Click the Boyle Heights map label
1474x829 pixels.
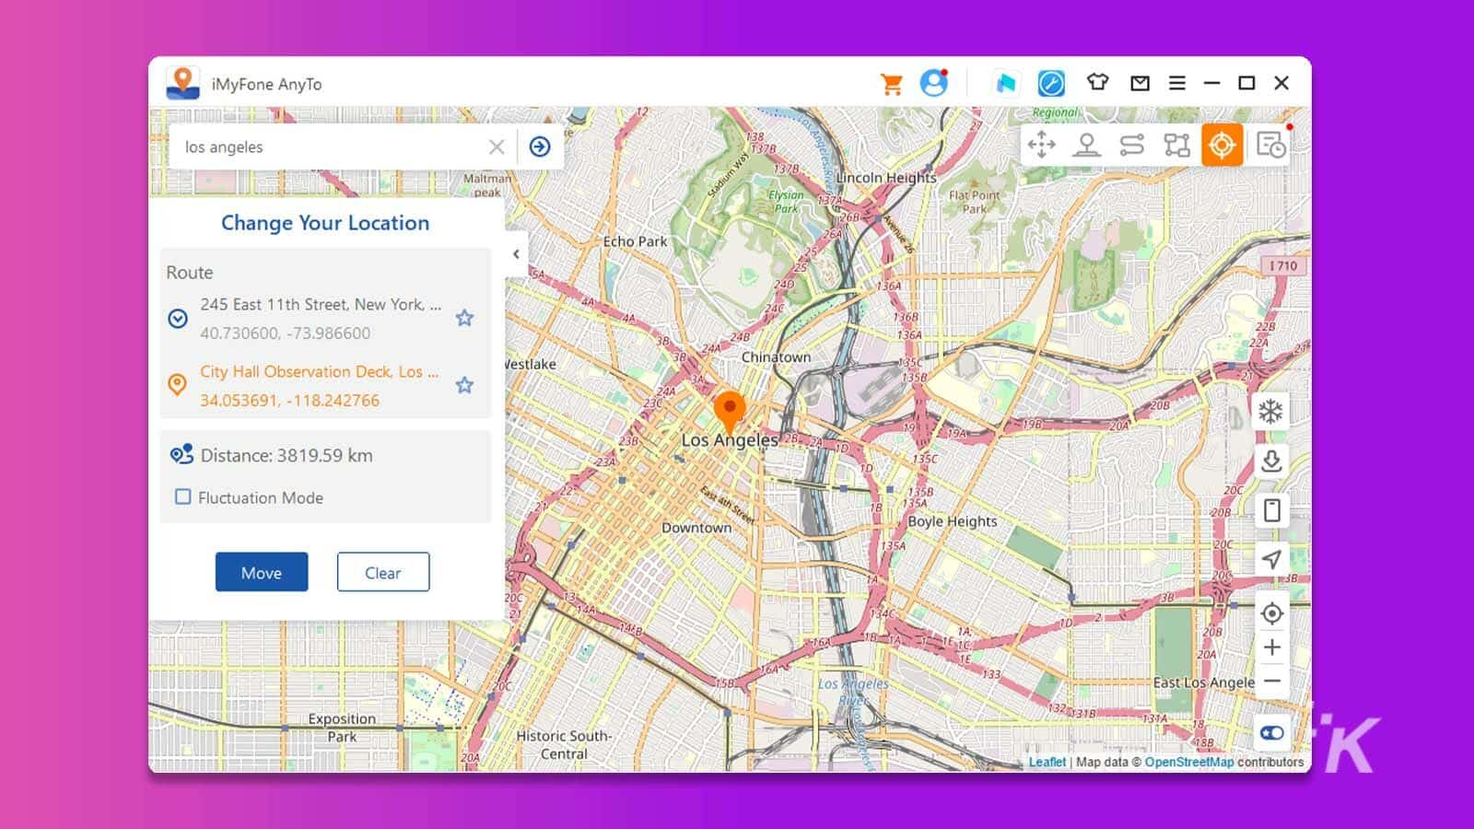(953, 520)
